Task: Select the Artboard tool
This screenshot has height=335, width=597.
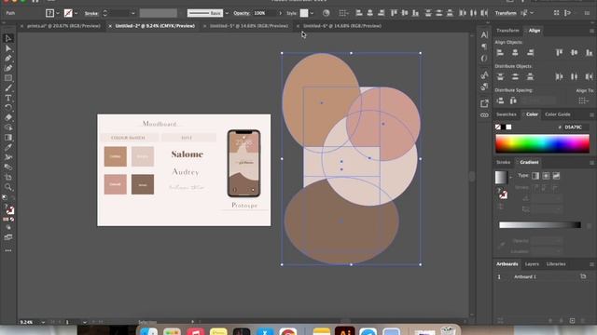Action: (8, 177)
